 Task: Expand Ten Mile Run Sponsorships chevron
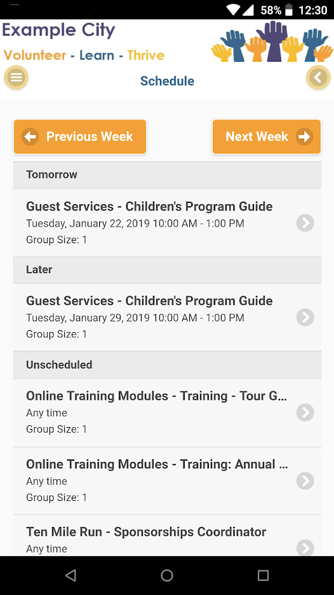tap(305, 548)
